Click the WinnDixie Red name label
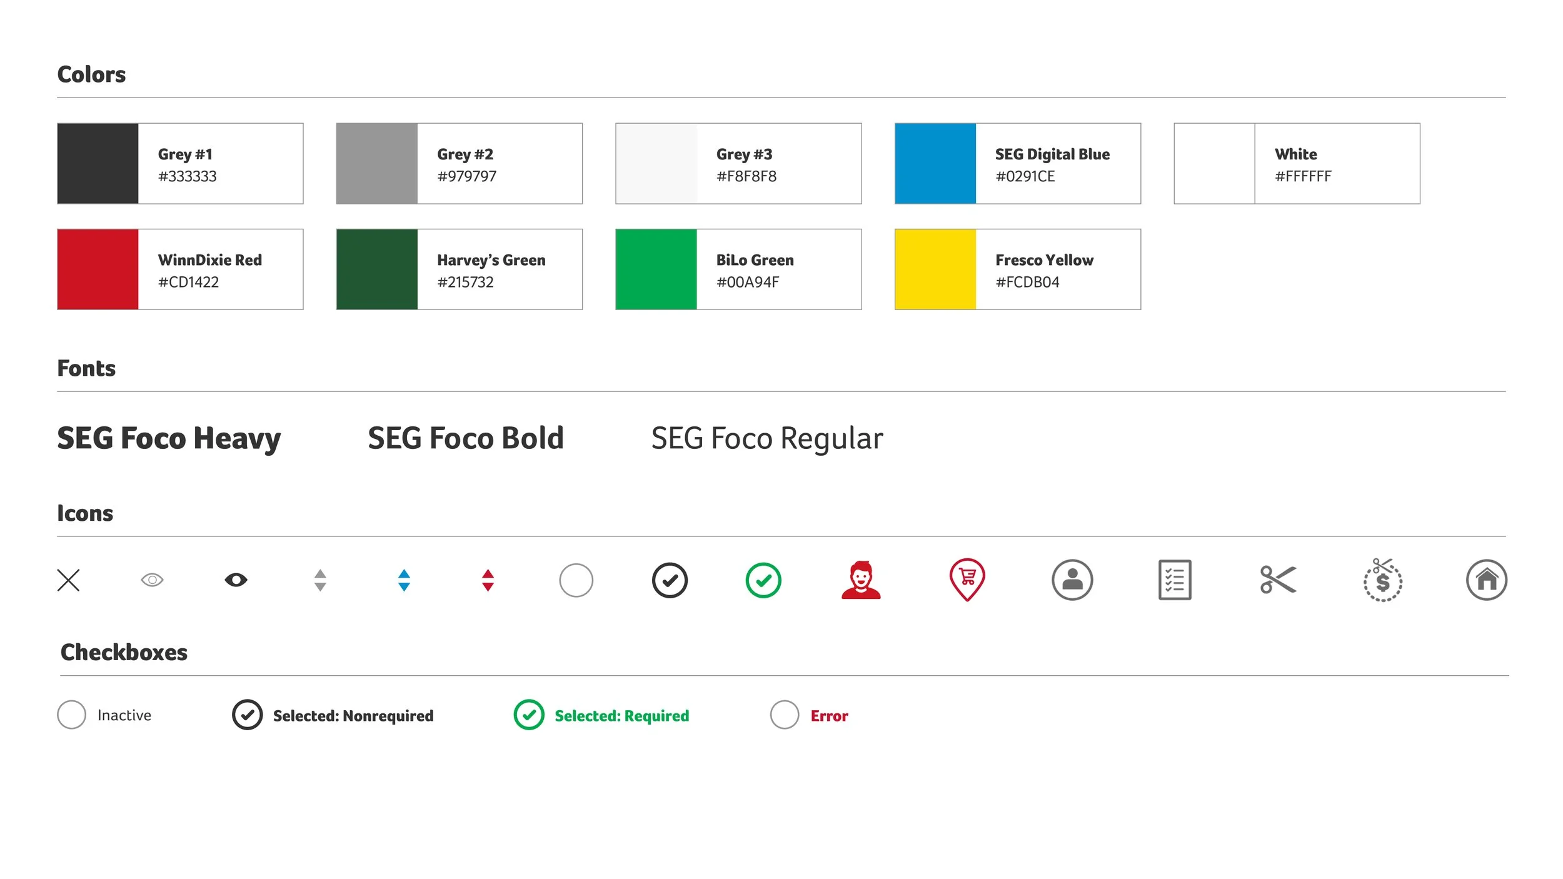1563x879 pixels. point(210,260)
